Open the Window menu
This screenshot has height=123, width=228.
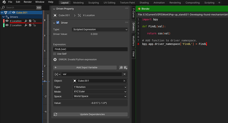click(x=40, y=2)
